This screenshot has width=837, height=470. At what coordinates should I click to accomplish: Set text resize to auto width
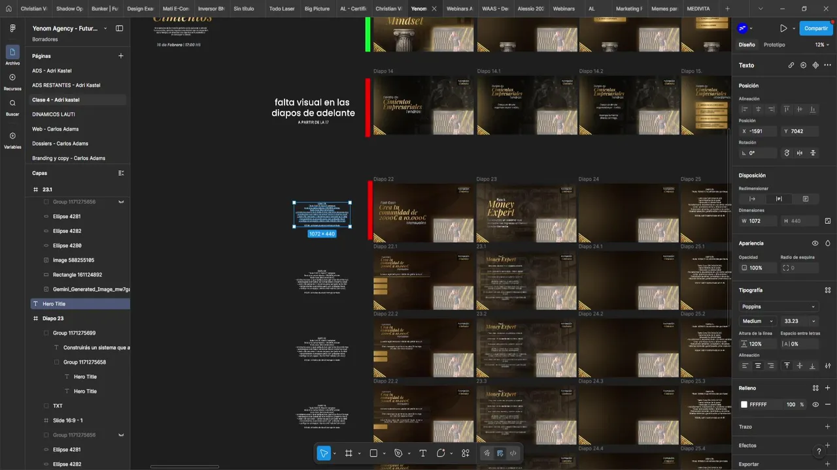coord(752,199)
